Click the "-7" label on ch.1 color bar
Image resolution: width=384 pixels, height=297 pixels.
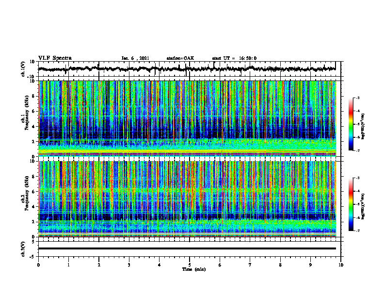[358, 150]
